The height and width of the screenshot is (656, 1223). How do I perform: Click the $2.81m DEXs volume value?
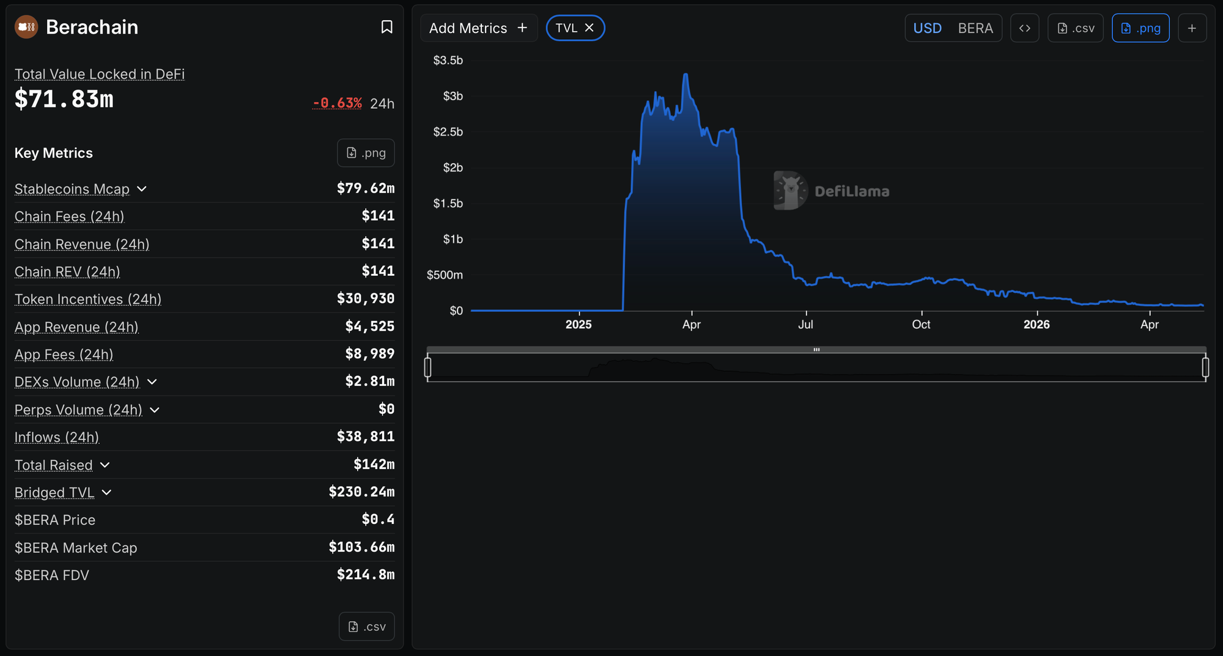(x=370, y=381)
